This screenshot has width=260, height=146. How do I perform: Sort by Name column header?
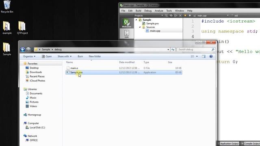[x=69, y=62]
